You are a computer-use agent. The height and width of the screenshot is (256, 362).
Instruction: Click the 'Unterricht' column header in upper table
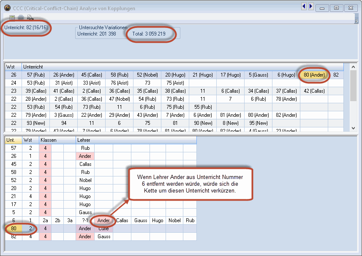pos(183,67)
